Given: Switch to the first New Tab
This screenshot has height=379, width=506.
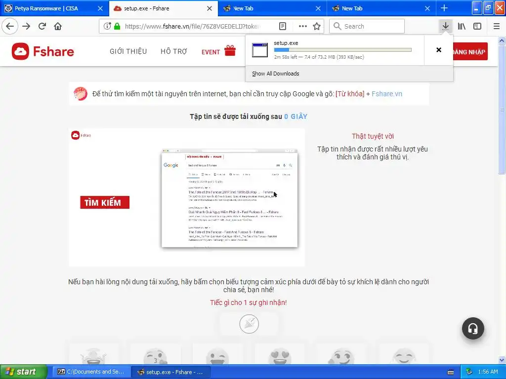Looking at the screenshot, I should pyautogui.click(x=272, y=8).
